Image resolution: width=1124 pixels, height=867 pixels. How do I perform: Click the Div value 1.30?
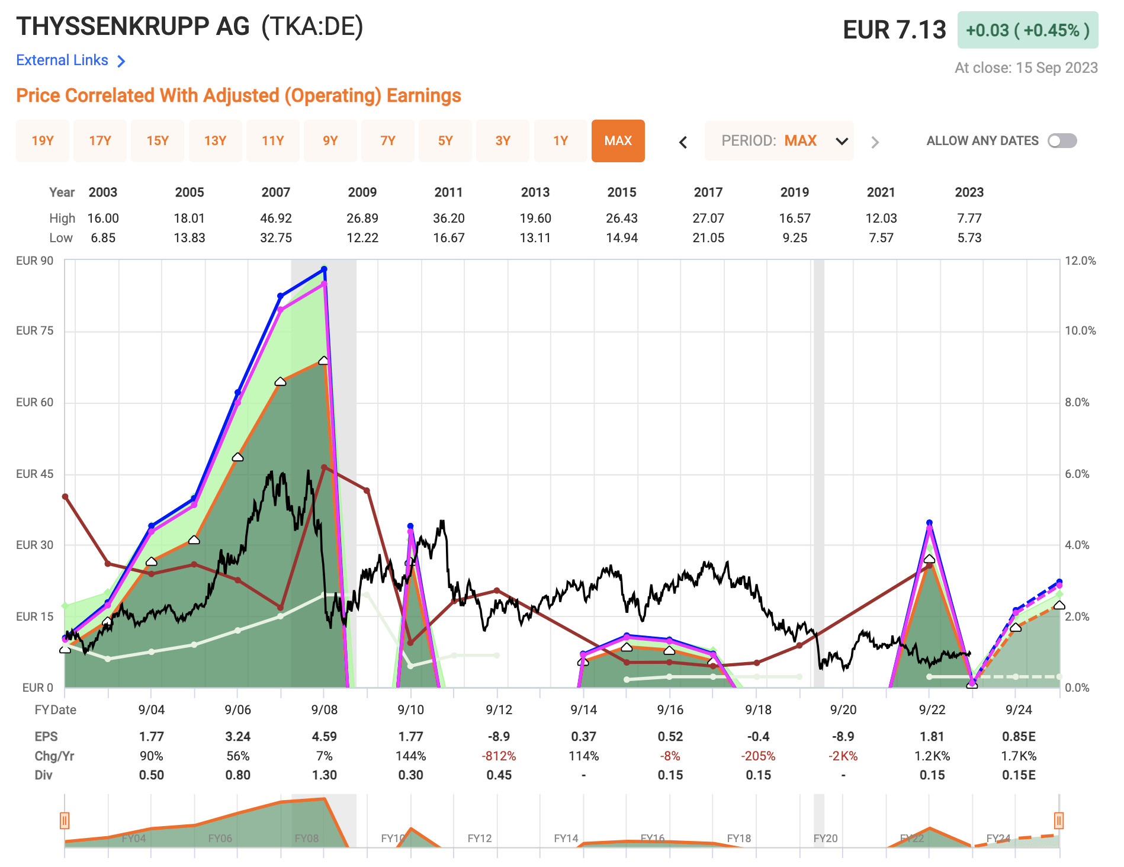pos(325,775)
